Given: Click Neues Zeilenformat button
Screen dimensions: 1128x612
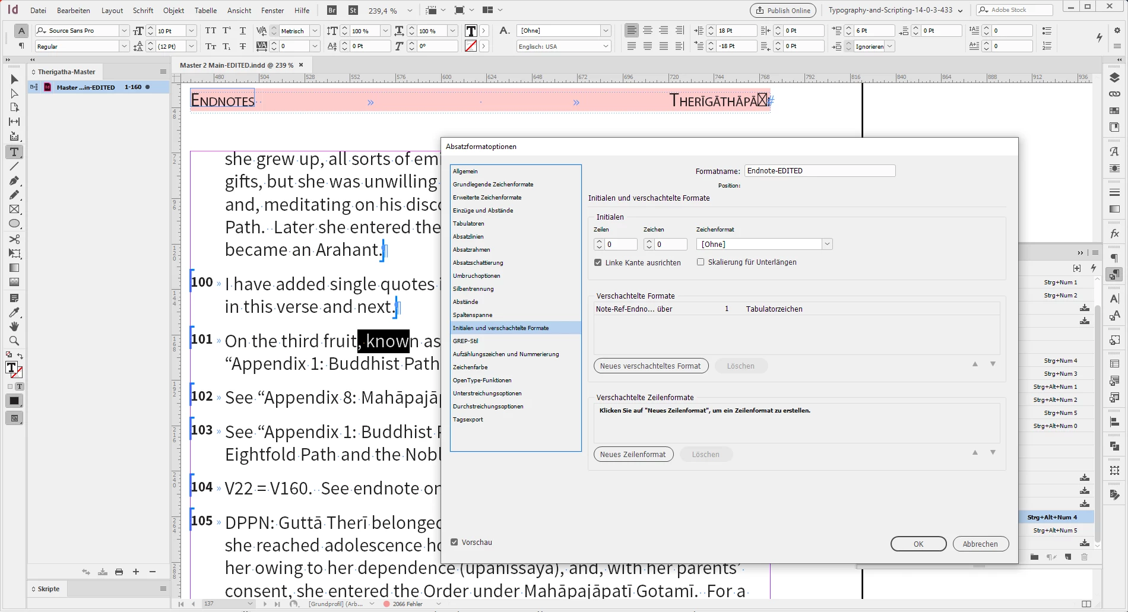Looking at the screenshot, I should click(x=633, y=454).
